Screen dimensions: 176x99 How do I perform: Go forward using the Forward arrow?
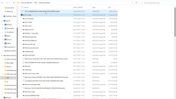tap(7, 3)
